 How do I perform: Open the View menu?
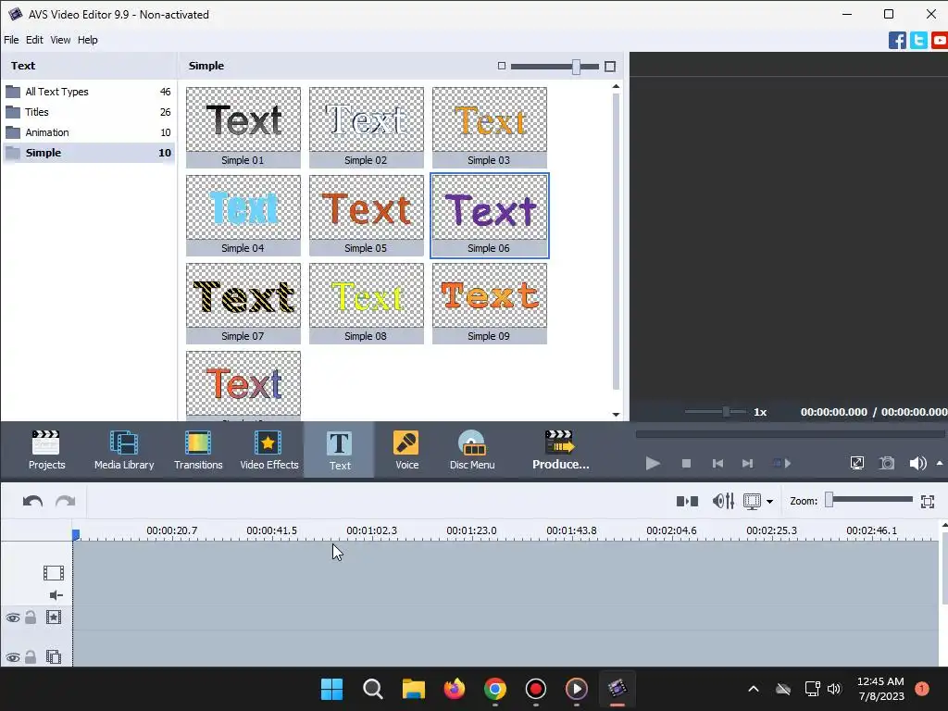coord(60,40)
